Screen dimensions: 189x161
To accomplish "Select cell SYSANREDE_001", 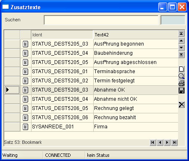I will [62, 127].
